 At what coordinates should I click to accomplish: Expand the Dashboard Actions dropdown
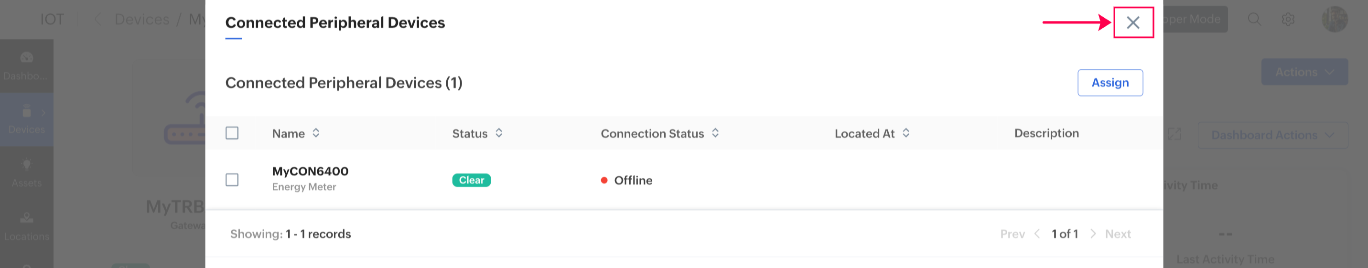(x=1272, y=135)
